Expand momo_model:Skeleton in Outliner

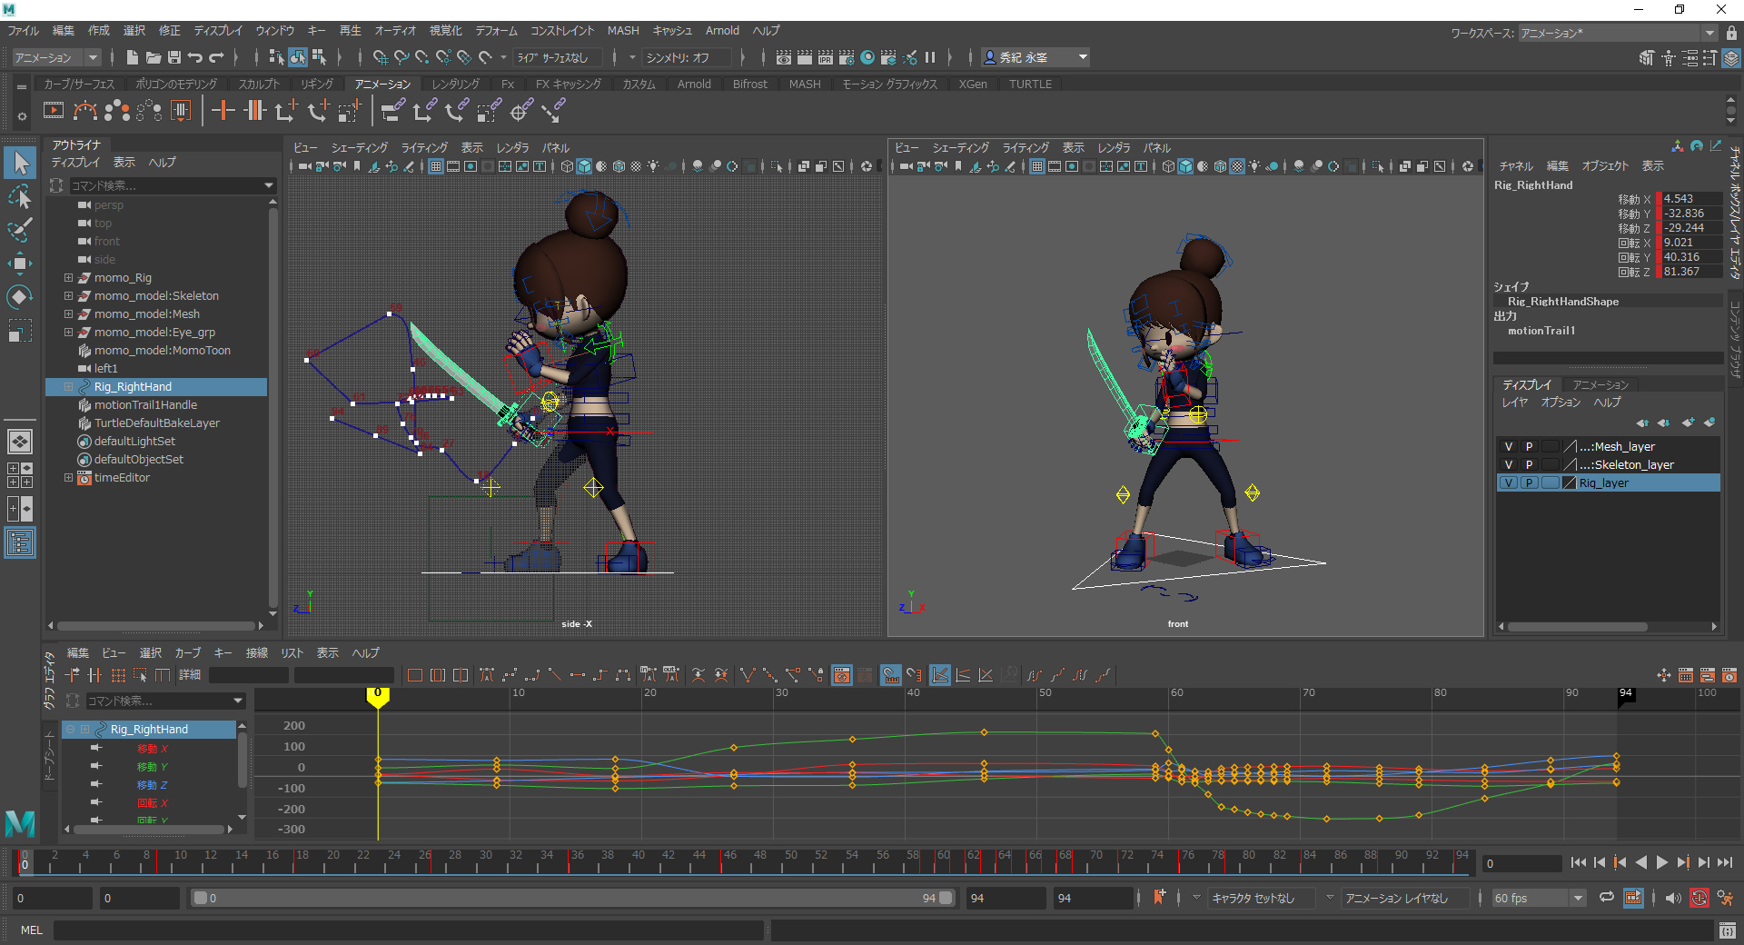68,295
